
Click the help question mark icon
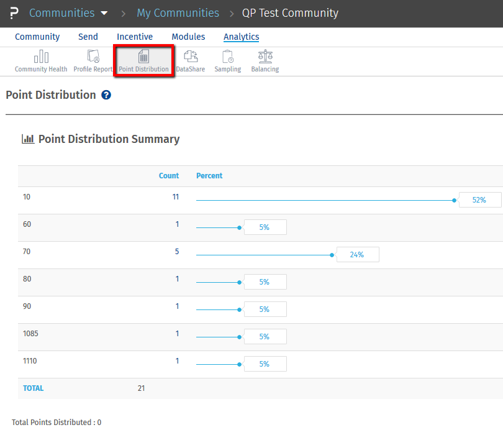pos(106,95)
